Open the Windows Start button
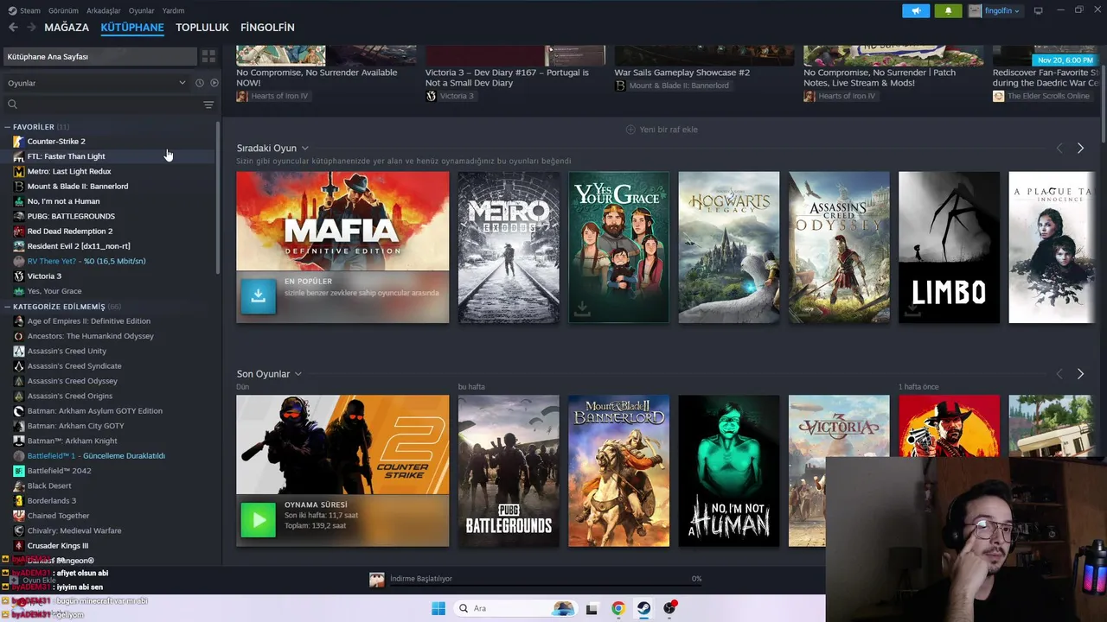This screenshot has height=622, width=1107. 438,608
